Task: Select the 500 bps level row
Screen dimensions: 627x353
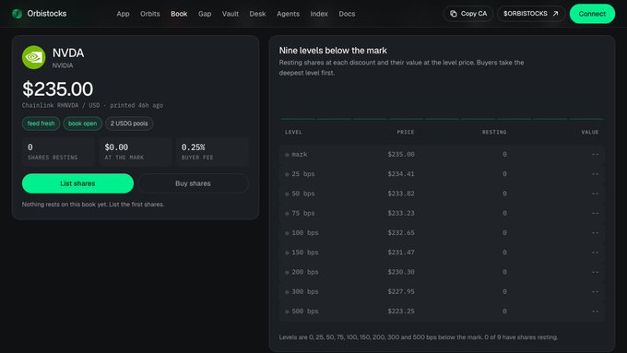Action: pos(442,311)
